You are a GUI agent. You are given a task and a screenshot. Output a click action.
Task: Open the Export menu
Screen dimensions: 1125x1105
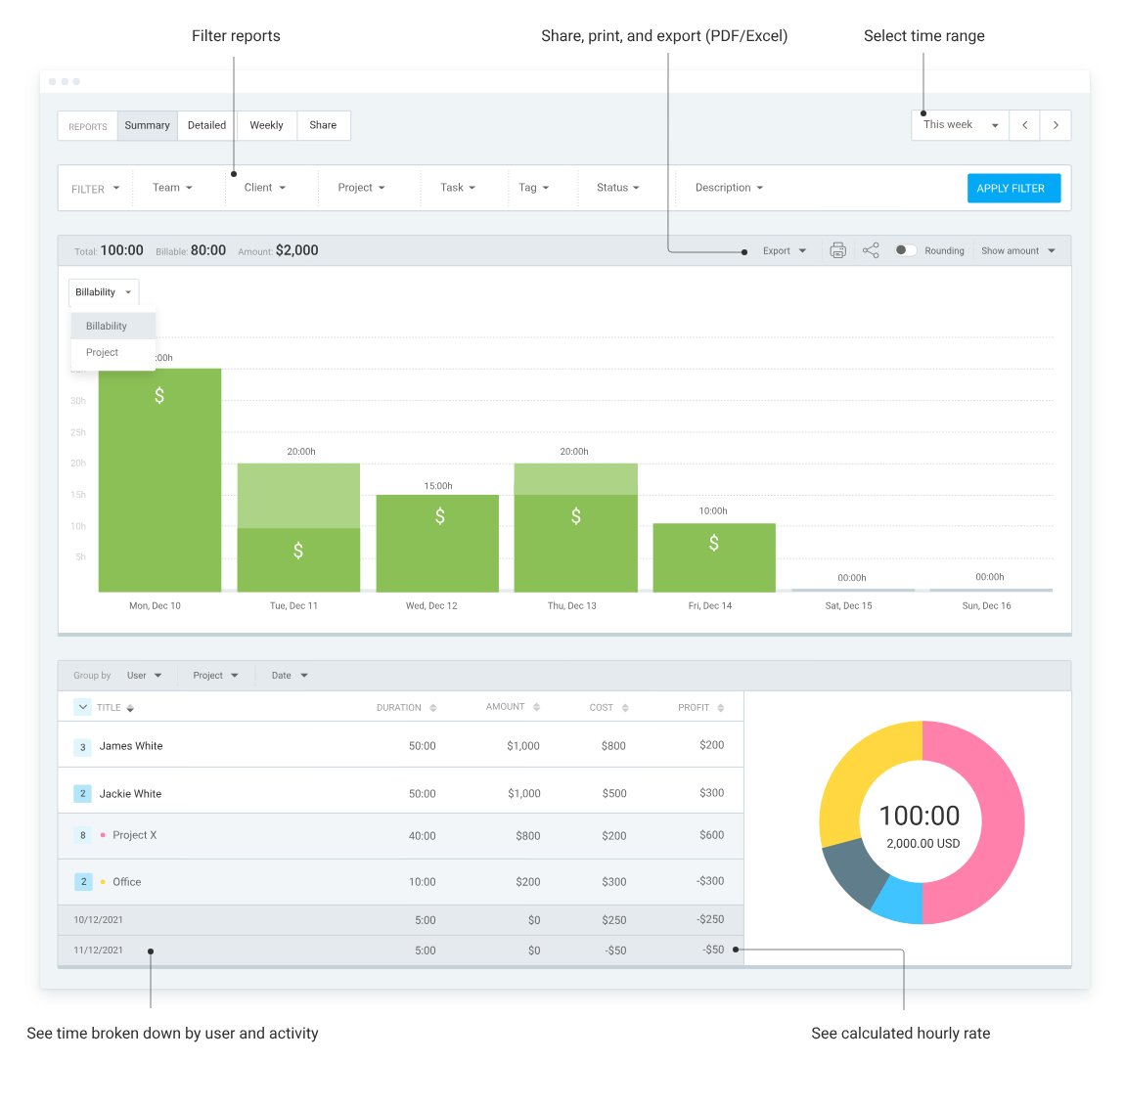[783, 250]
